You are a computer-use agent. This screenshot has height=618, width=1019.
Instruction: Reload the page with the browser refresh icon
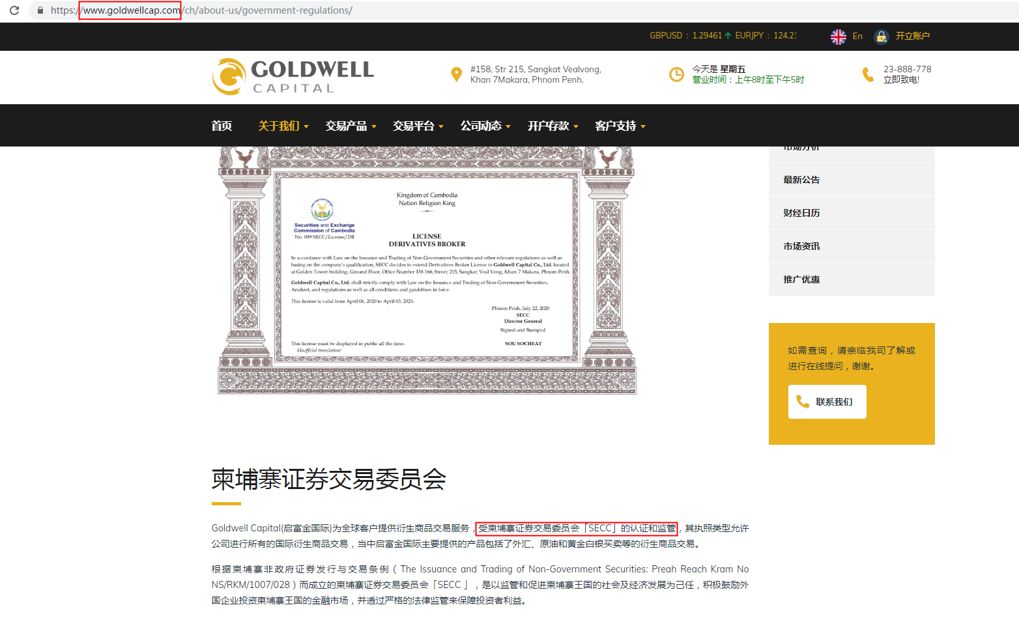point(14,10)
